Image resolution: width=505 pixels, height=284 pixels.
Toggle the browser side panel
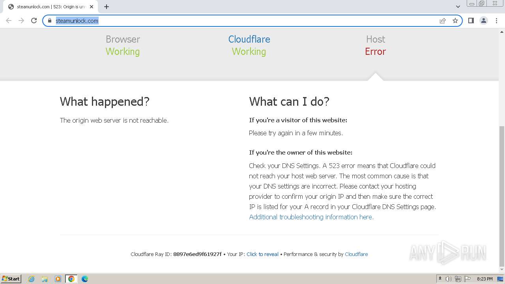(x=471, y=21)
